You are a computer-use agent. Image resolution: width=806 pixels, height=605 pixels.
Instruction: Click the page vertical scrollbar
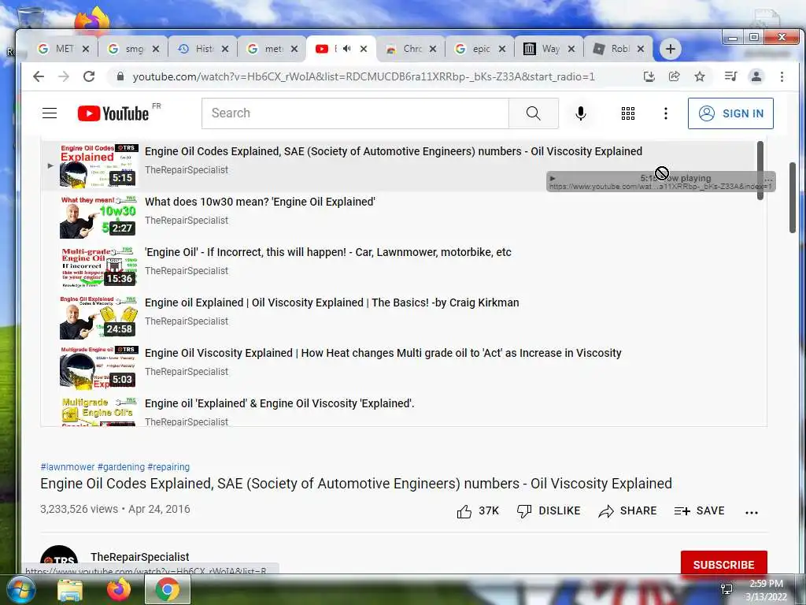792,198
